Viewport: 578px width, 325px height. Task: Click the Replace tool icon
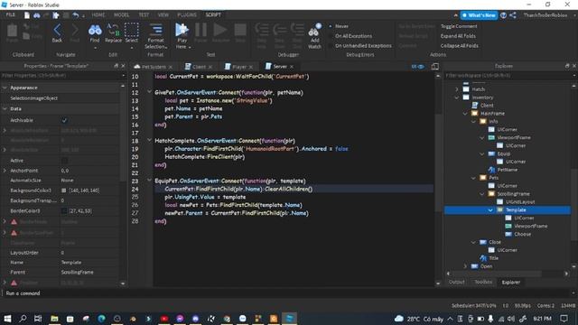[x=113, y=30]
